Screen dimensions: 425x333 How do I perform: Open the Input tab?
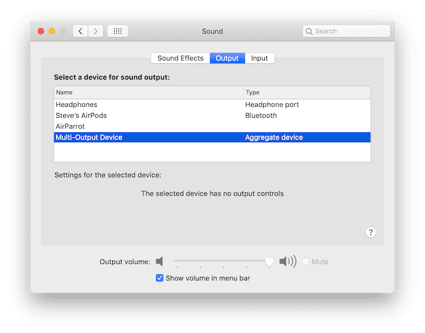point(260,58)
